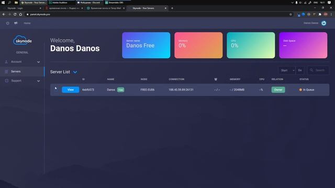This screenshot has height=188, width=335.
Task: Expand the Account sidebar menu chevron
Action: (38, 62)
